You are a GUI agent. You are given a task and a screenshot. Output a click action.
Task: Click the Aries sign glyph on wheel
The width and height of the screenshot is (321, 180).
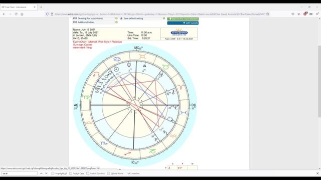(181, 87)
